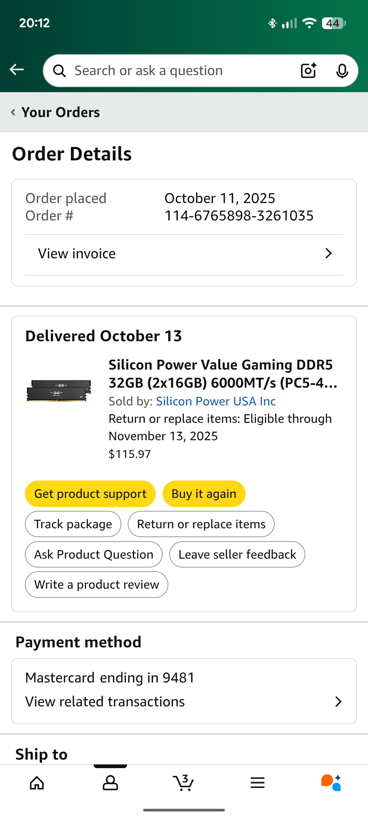Viewport: 368px width, 819px height.
Task: Open the shopping cart with 3 items
Action: coord(184,783)
